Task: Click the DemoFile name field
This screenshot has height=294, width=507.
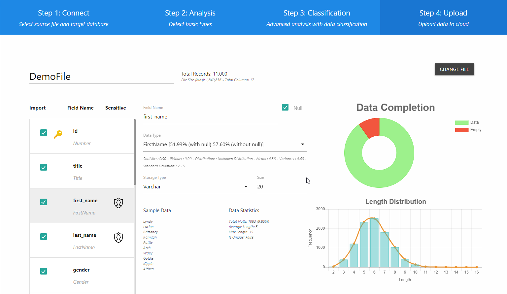Action: (x=101, y=77)
